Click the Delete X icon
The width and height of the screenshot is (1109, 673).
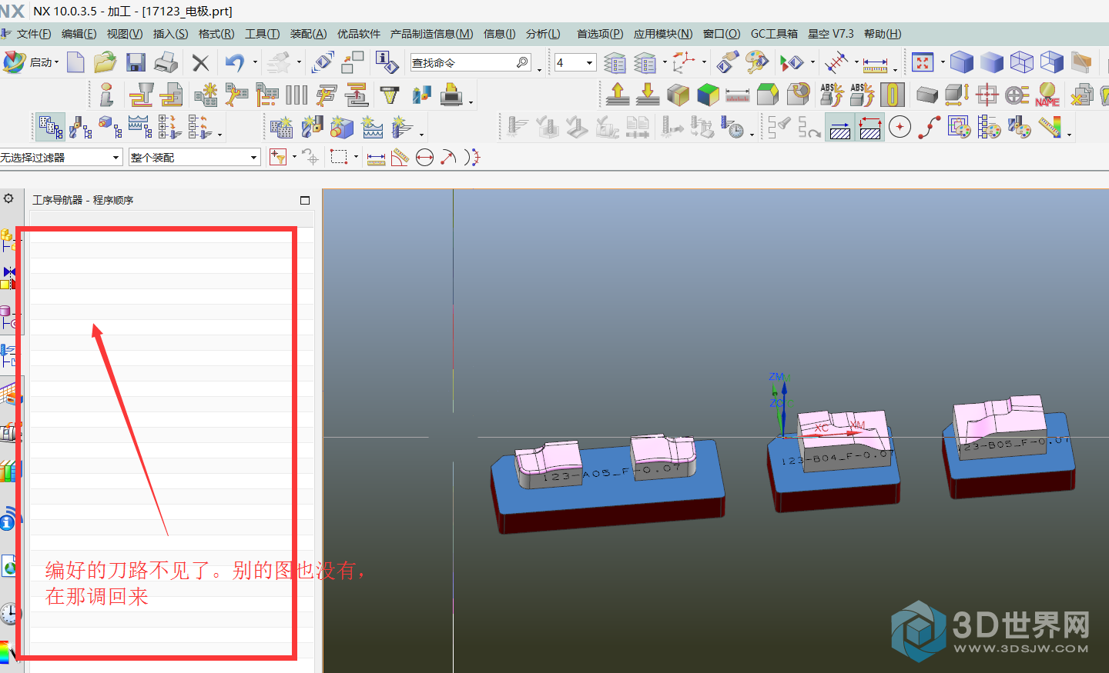pos(200,63)
